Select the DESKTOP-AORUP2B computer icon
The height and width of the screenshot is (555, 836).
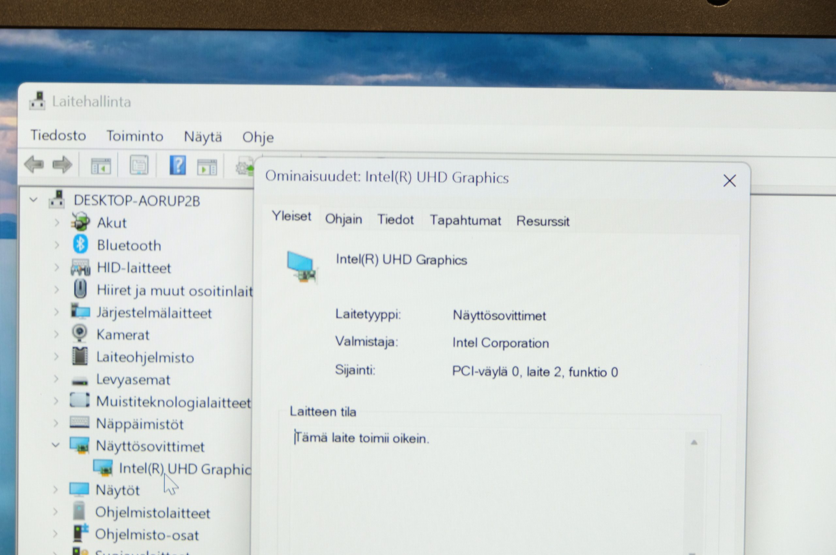[x=57, y=199]
